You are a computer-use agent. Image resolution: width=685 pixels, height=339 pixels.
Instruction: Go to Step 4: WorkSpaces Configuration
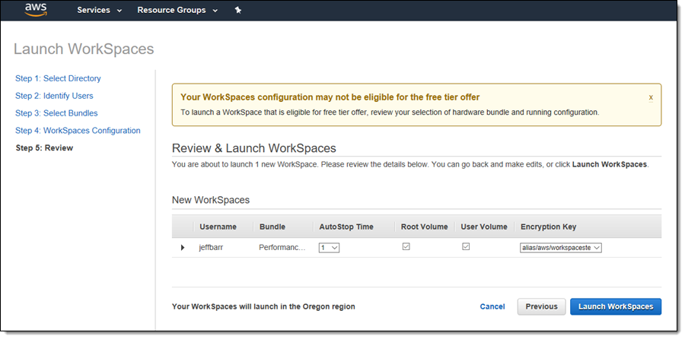pos(78,131)
